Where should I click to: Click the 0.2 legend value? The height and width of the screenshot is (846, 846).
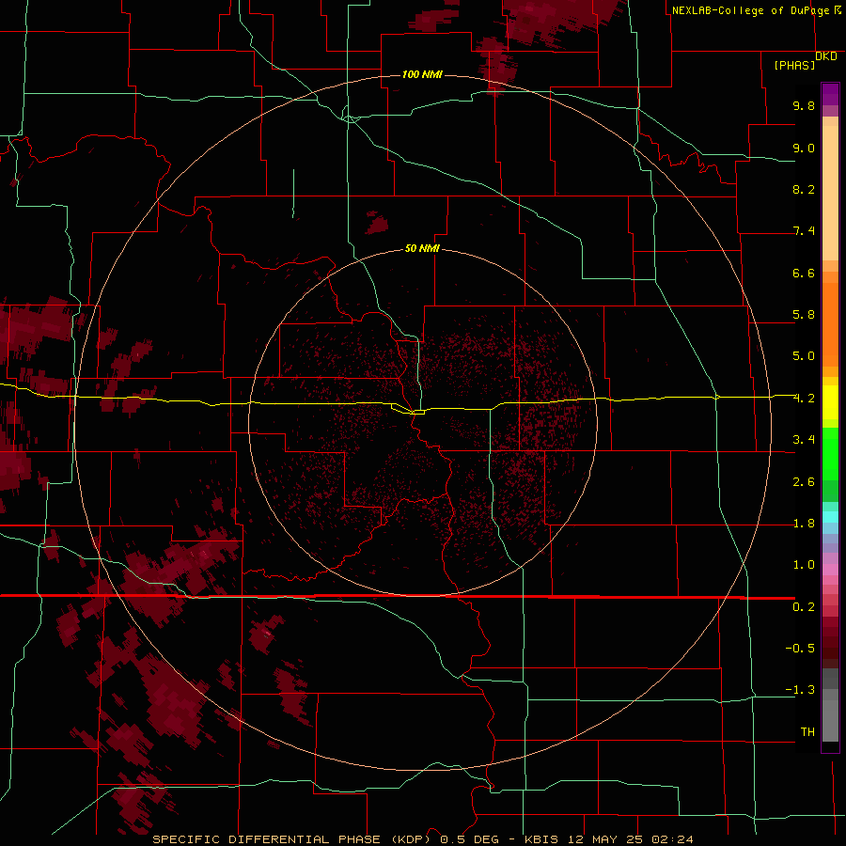[x=804, y=607]
